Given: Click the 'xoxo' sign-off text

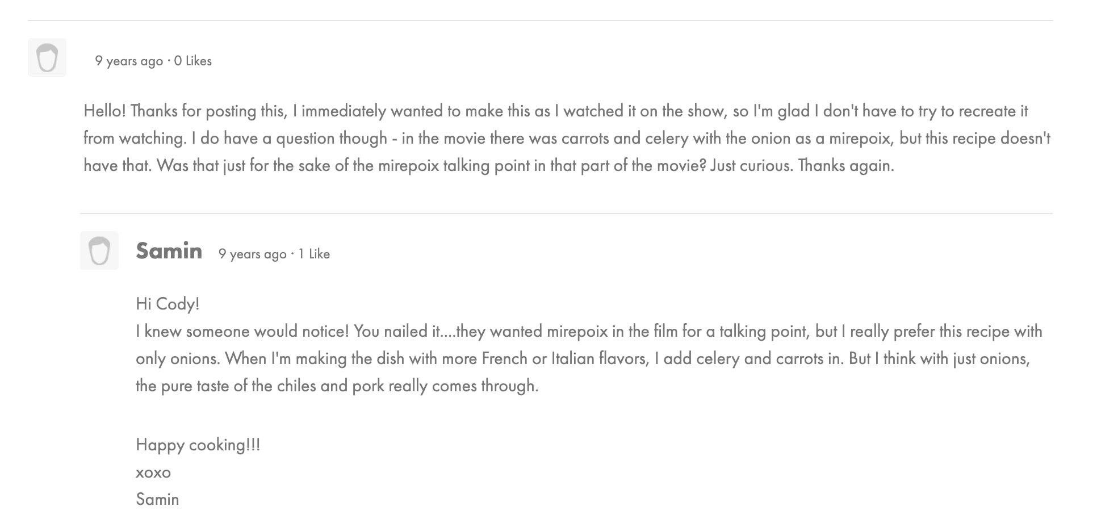Looking at the screenshot, I should tap(153, 472).
